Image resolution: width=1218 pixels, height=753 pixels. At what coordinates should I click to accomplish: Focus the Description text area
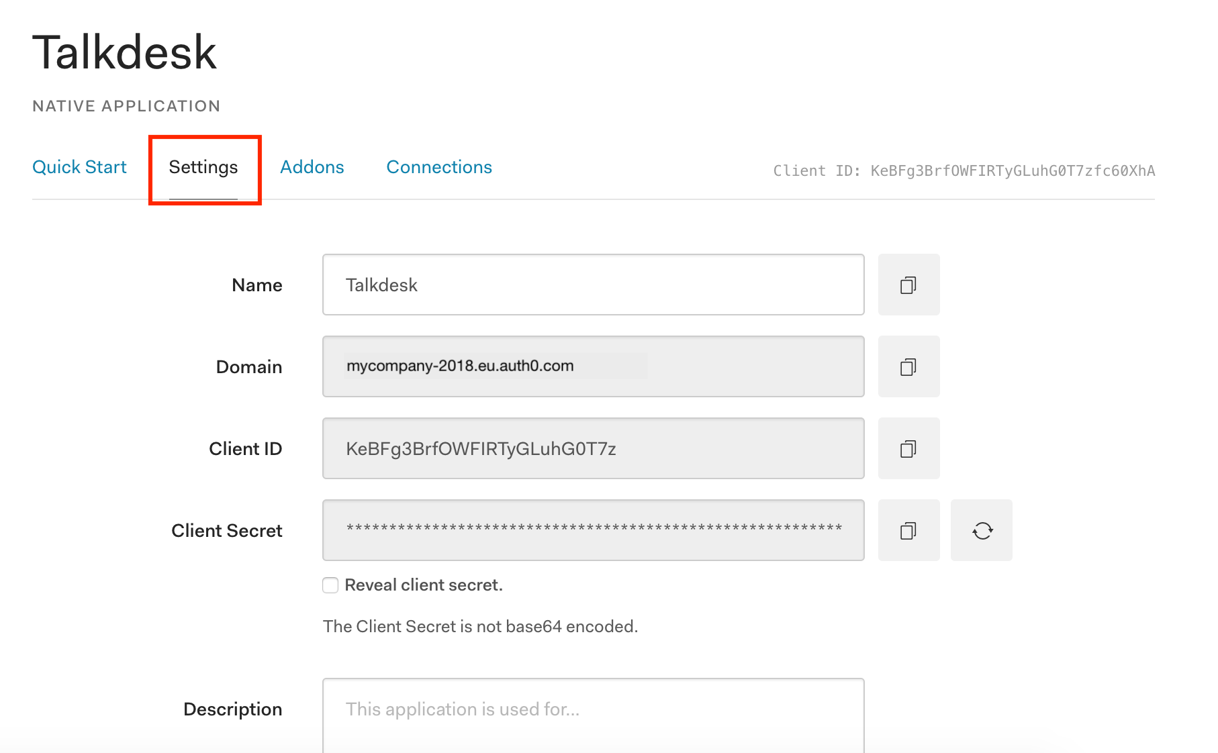click(x=594, y=715)
